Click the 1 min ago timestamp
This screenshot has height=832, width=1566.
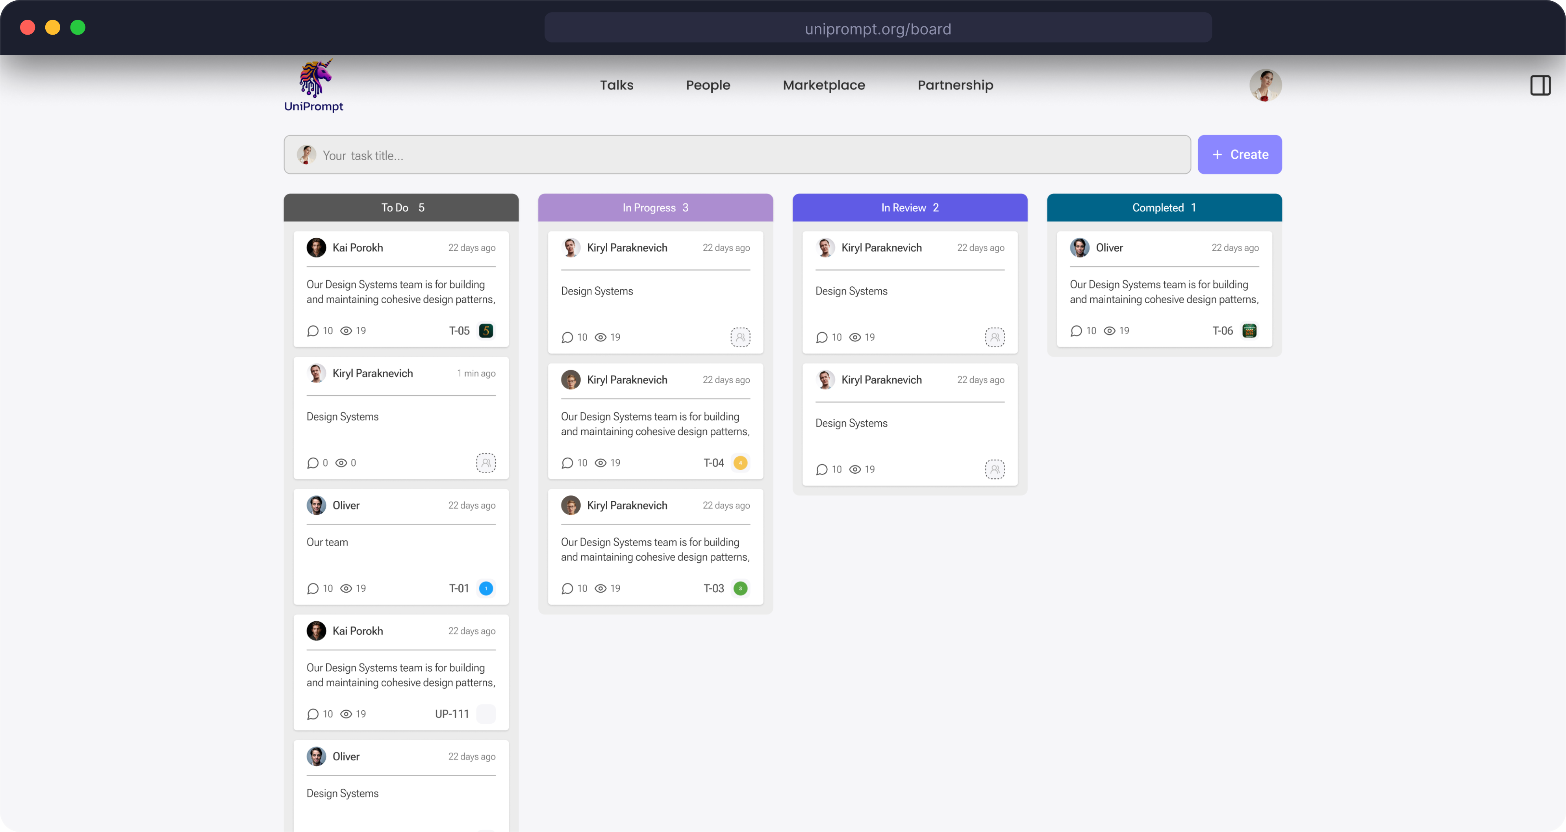coord(476,373)
